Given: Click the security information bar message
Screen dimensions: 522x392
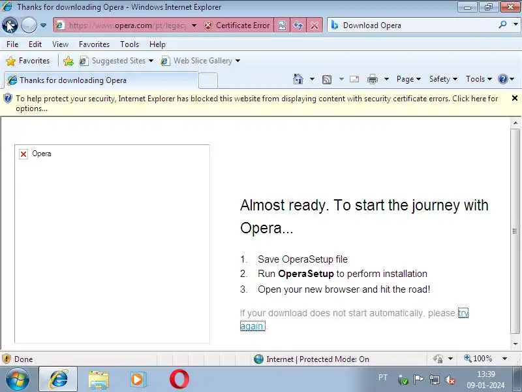Looking at the screenshot, I should [256, 103].
